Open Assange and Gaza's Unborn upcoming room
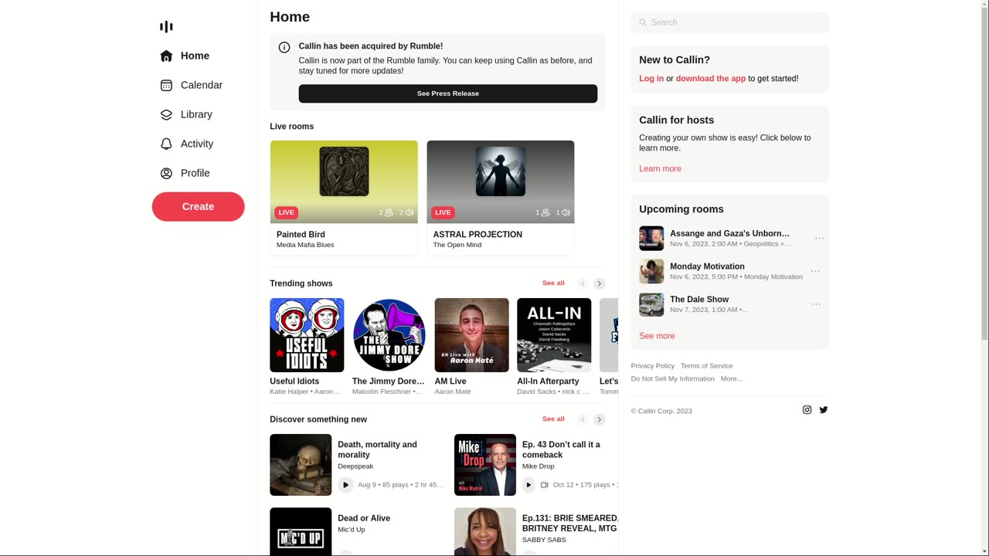Screen dimensions: 989x556 pyautogui.click(x=729, y=233)
